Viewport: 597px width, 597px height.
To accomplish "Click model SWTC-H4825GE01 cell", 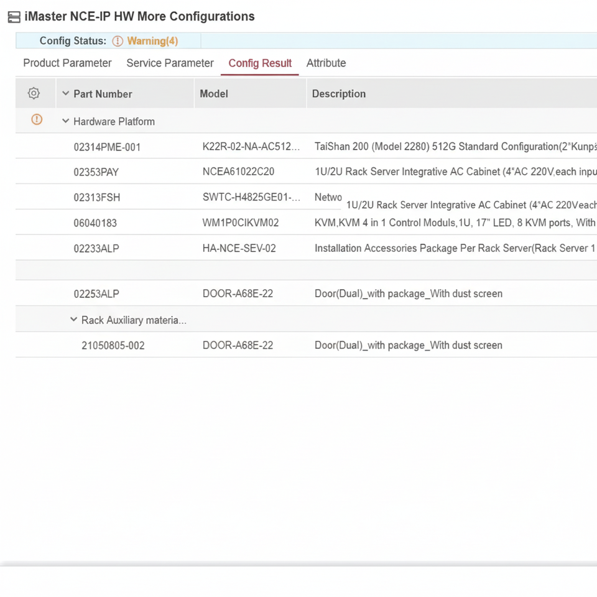I will (251, 197).
